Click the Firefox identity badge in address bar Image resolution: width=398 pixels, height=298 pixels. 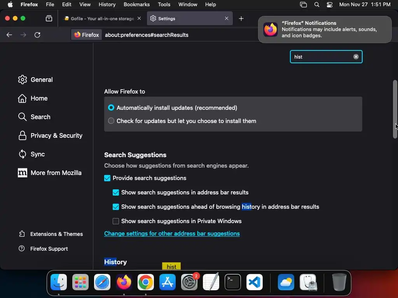(87, 35)
